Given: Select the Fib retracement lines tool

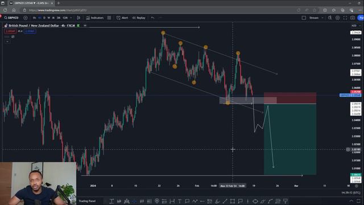Looking at the screenshot, I should point(278,201).
